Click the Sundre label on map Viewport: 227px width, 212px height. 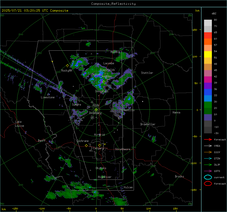coord(76,104)
